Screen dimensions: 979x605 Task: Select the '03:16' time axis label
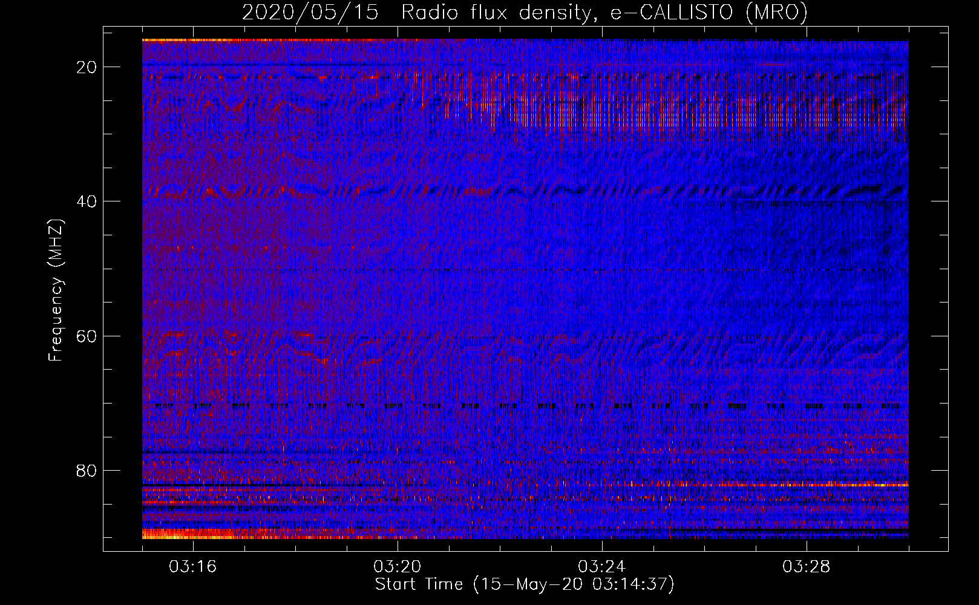pos(193,567)
